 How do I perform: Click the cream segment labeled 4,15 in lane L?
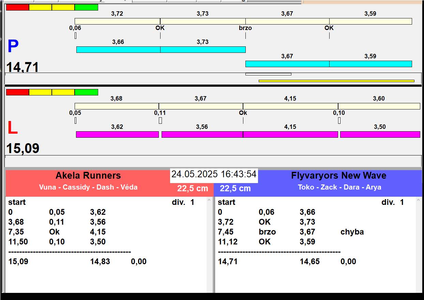[290, 106]
